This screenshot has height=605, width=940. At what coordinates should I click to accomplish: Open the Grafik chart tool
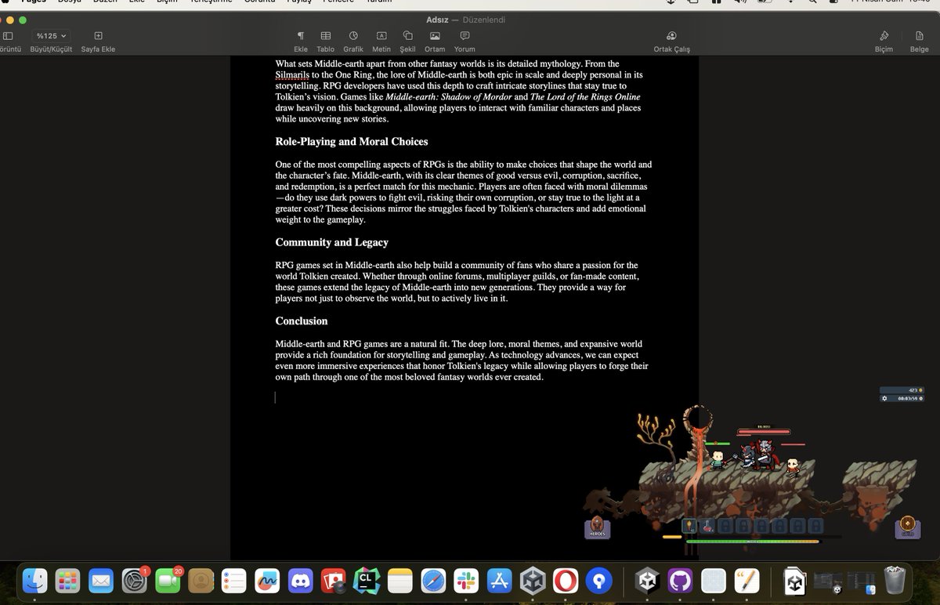(x=353, y=36)
